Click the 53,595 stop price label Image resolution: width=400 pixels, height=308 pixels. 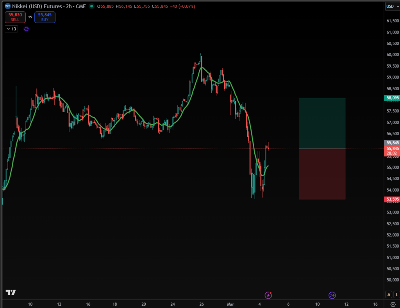[x=392, y=199]
